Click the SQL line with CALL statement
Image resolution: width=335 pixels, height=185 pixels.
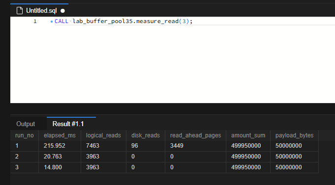coord(123,21)
